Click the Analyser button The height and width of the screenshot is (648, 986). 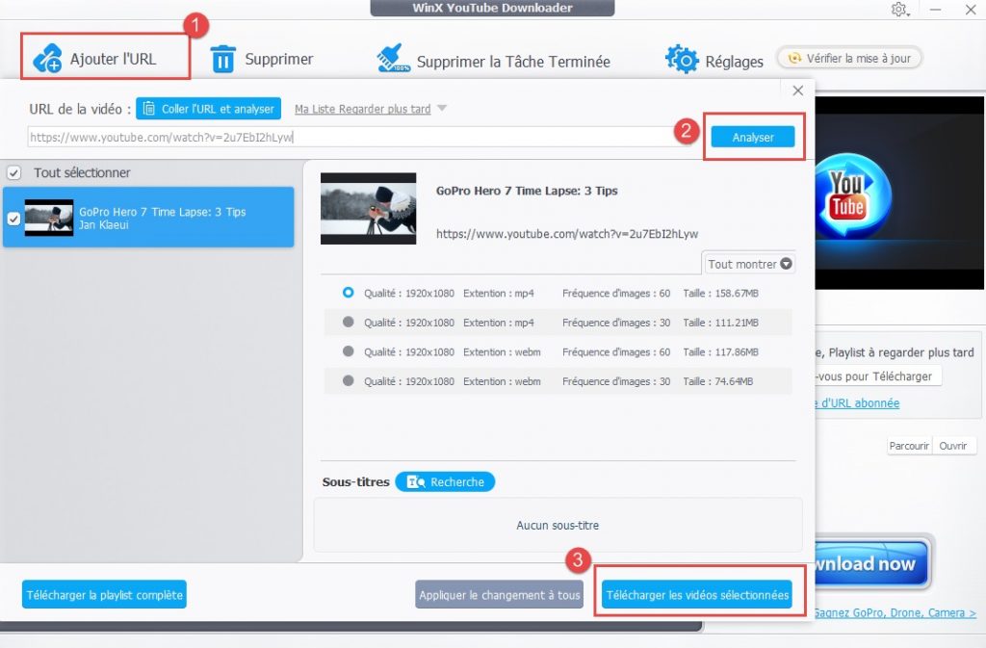tap(753, 137)
